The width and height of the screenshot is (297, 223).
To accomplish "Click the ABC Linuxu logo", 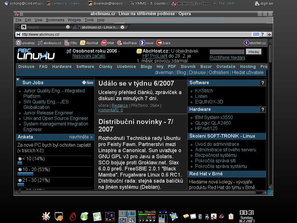I will coord(36,55).
